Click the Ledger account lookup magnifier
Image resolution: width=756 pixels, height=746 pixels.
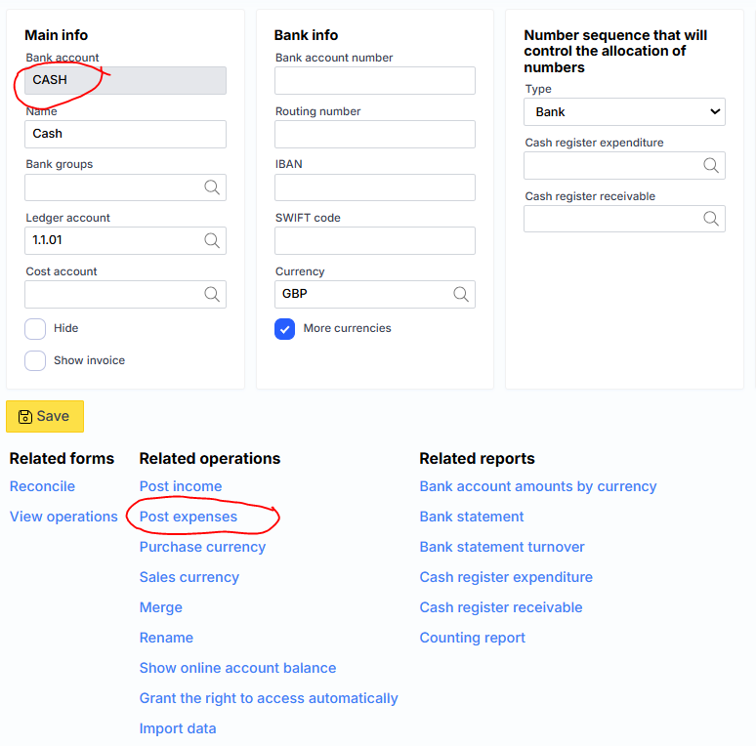click(211, 240)
